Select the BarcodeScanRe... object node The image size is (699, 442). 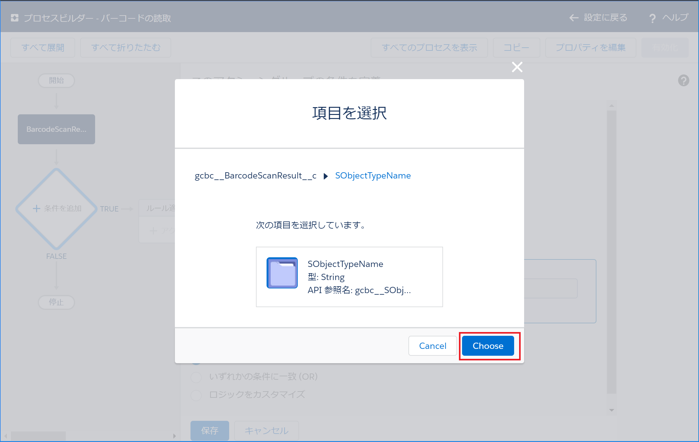(x=56, y=129)
